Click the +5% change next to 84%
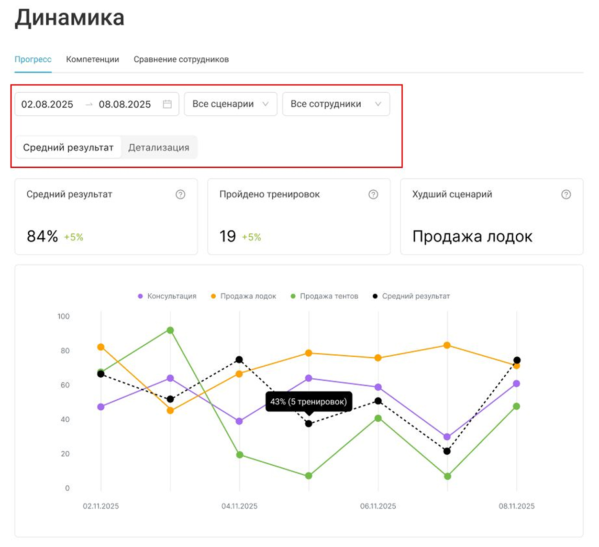 (74, 237)
